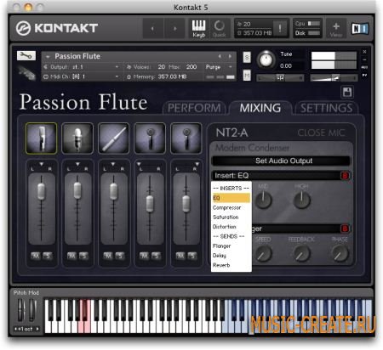Open the Purge dropdown
Viewport: 383px width, 350px height.
pyautogui.click(x=219, y=67)
